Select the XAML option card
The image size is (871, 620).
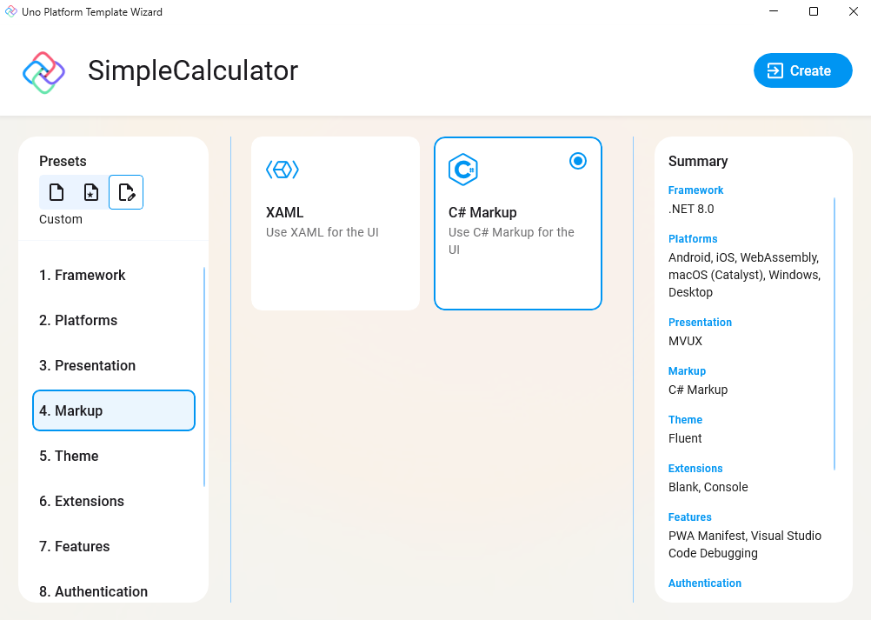[x=335, y=223]
